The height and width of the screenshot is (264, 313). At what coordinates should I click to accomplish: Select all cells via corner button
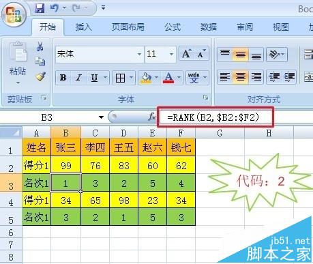pyautogui.click(x=11, y=132)
